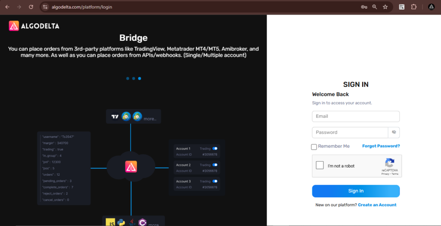Open the reCAPTCHA Privacy link
This screenshot has width=441, height=226.
[385, 174]
